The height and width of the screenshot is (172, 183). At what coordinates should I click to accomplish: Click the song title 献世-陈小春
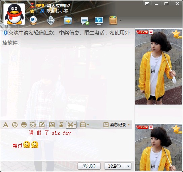coord(57,11)
